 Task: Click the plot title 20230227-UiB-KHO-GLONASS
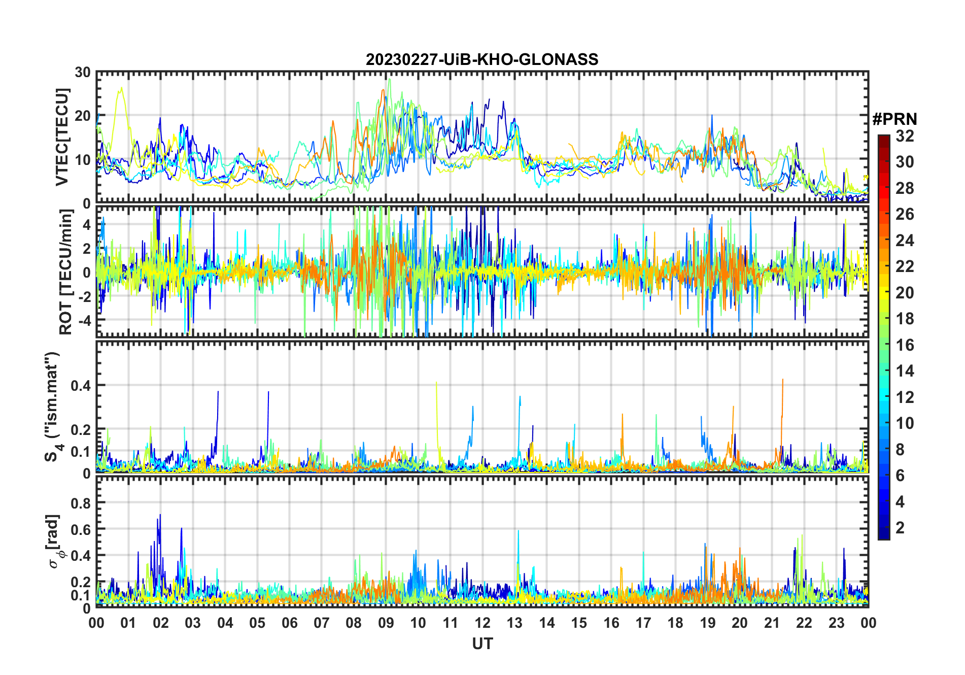(482, 60)
